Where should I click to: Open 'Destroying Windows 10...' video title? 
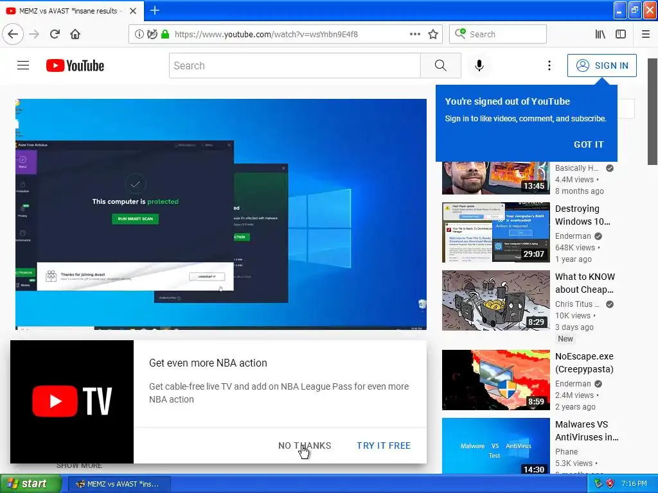(x=583, y=215)
